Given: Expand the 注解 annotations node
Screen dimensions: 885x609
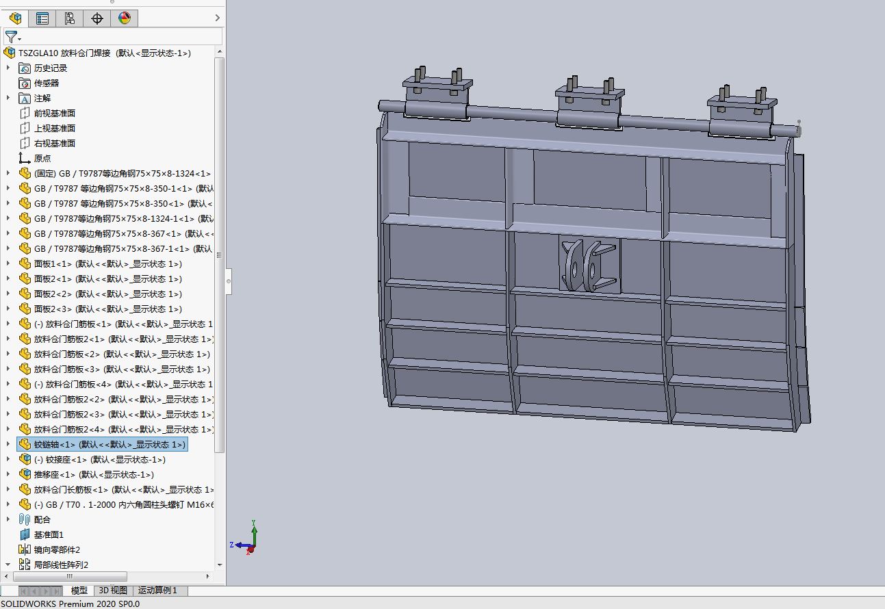Looking at the screenshot, I should pos(8,98).
